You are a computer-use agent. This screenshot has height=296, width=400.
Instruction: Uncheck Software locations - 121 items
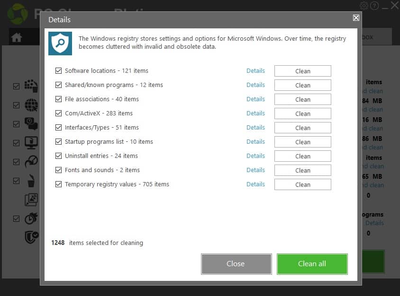[59, 70]
